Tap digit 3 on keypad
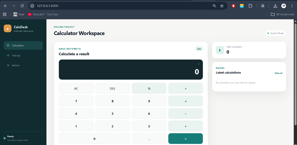 pyautogui.click(x=149, y=126)
